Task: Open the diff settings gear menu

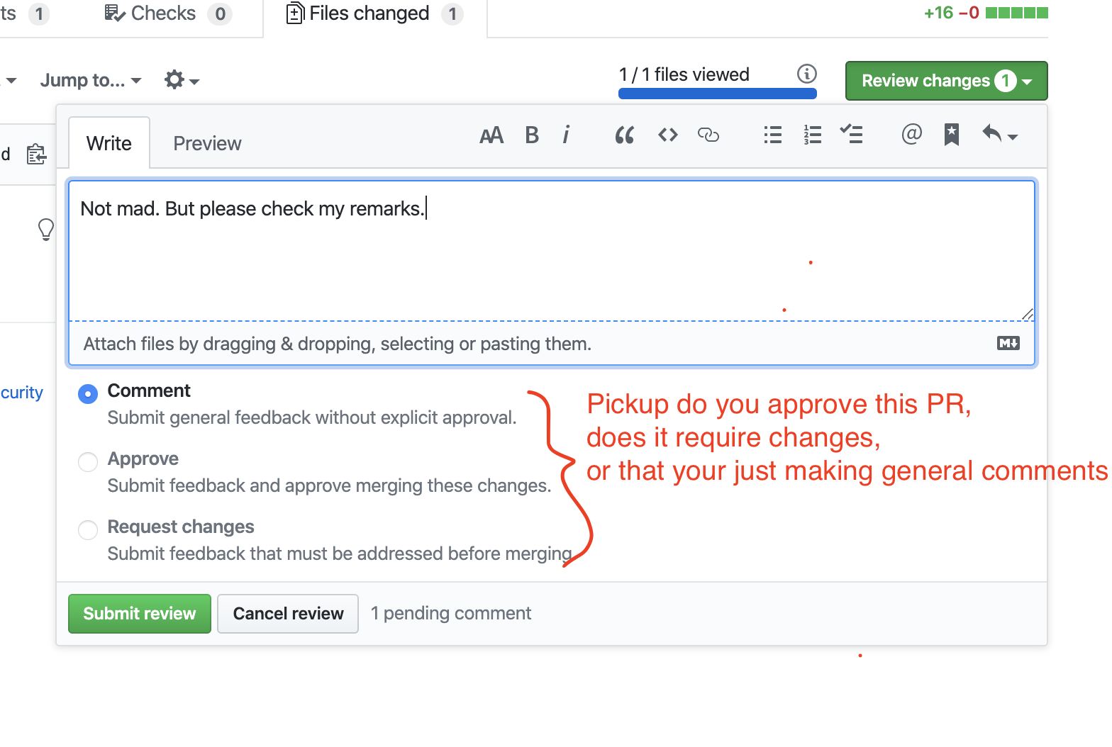Action: pos(182,80)
